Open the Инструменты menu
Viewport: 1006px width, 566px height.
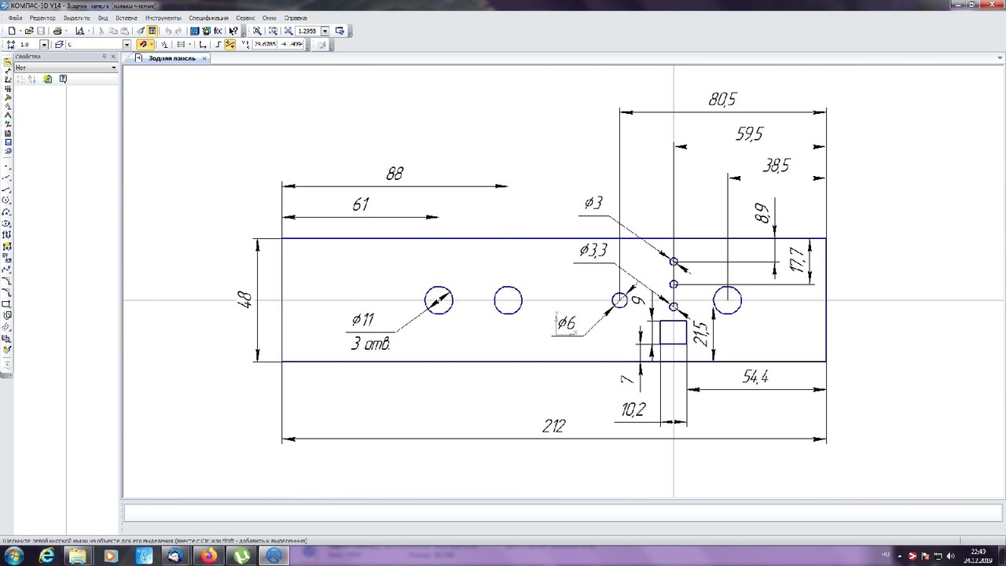tap(163, 17)
